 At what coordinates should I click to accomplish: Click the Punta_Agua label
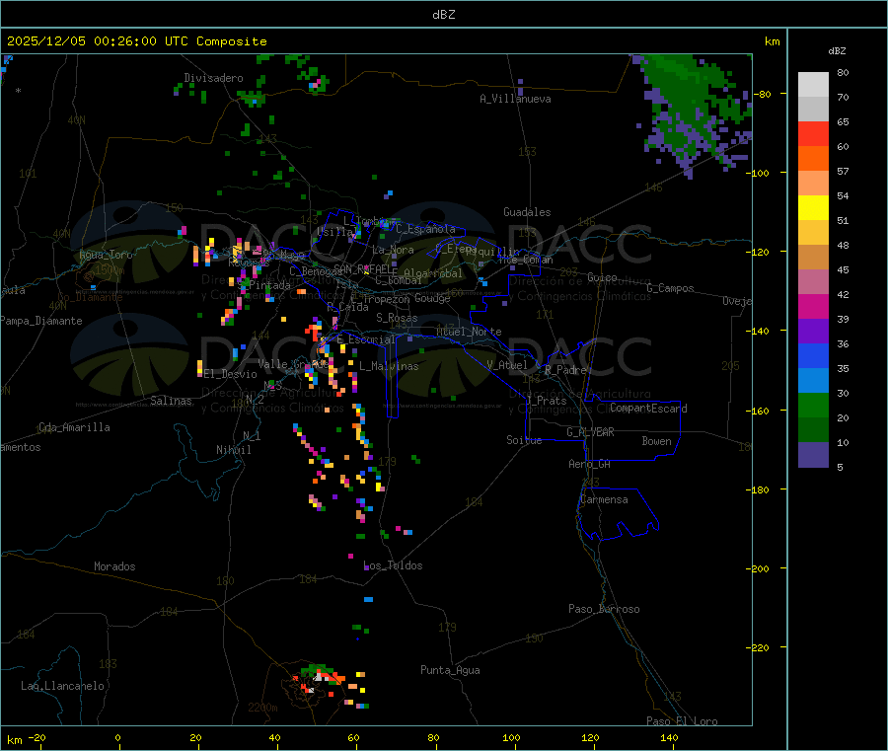[x=450, y=670]
